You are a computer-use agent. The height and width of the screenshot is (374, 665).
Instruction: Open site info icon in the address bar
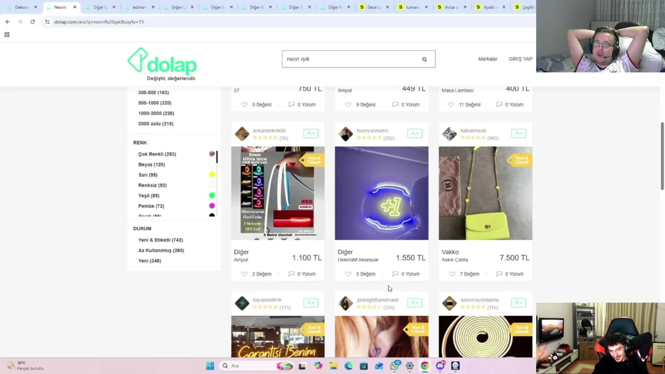pos(47,22)
